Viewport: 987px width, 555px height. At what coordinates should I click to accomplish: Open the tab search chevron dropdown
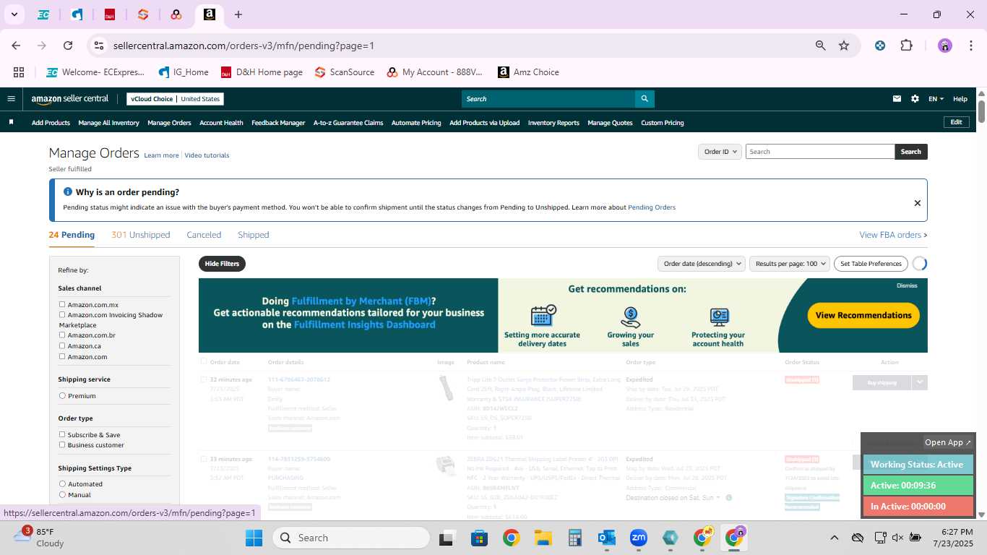(x=14, y=14)
